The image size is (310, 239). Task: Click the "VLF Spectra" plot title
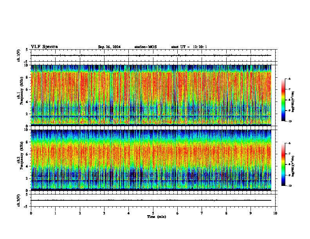[44, 47]
